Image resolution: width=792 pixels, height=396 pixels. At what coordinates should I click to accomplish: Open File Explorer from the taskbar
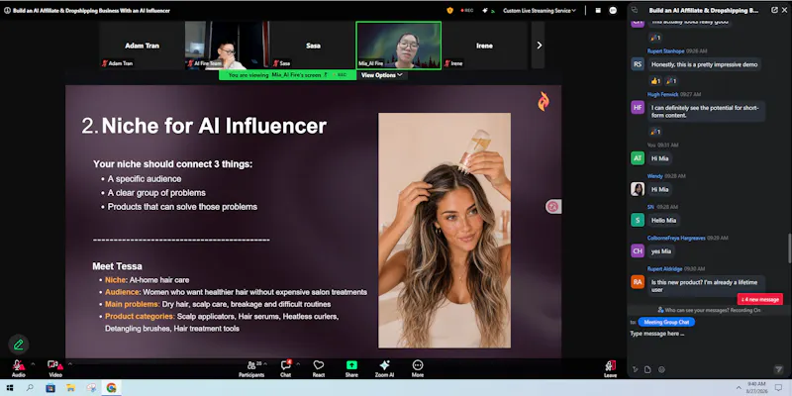(70, 388)
